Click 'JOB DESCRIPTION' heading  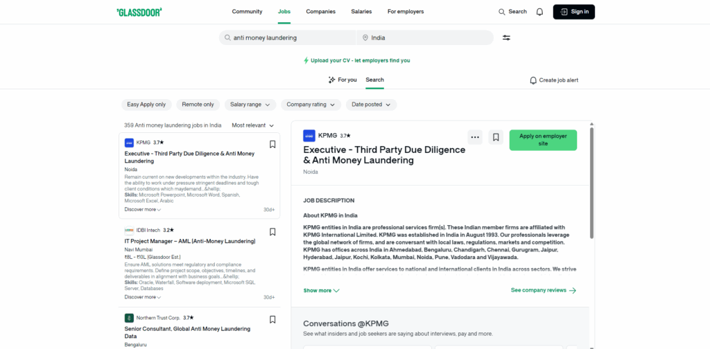329,201
